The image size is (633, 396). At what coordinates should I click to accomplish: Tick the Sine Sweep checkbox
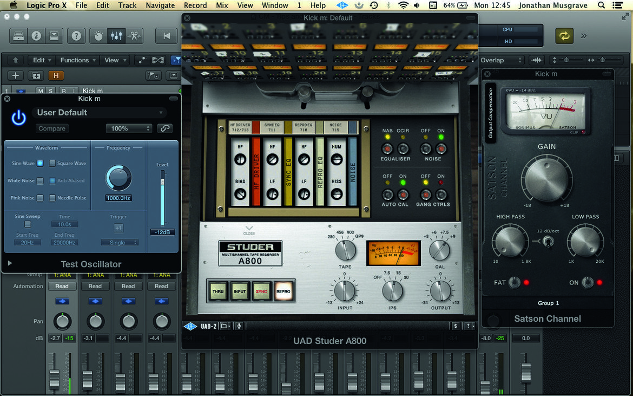[x=28, y=224]
